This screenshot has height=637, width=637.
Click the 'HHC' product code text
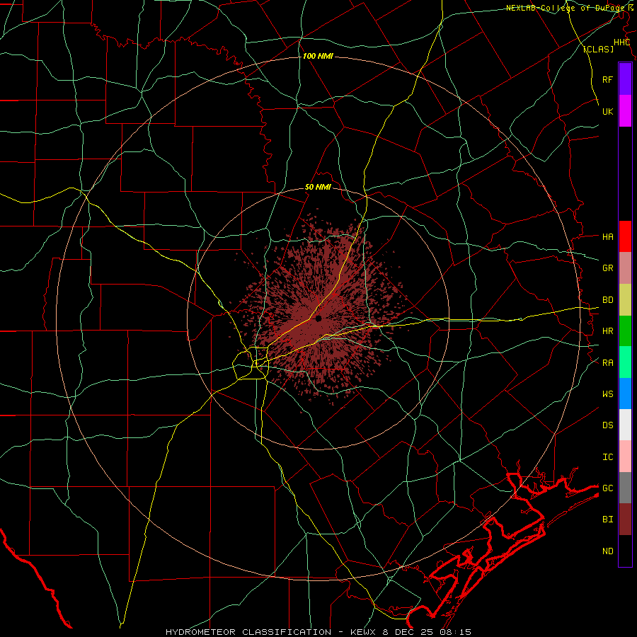(621, 42)
